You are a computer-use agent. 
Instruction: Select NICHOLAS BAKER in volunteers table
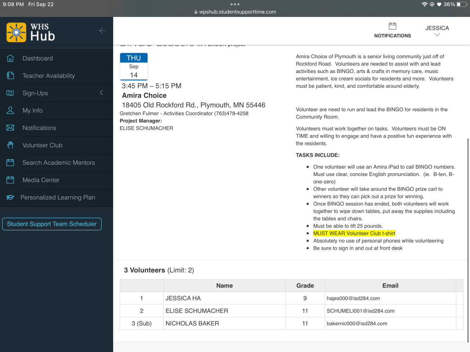[x=192, y=323]
